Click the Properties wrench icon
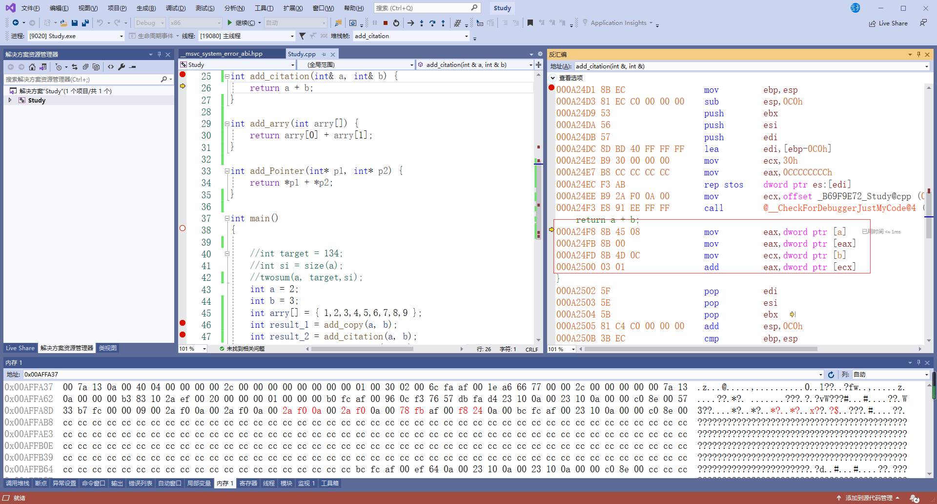 [x=122, y=67]
